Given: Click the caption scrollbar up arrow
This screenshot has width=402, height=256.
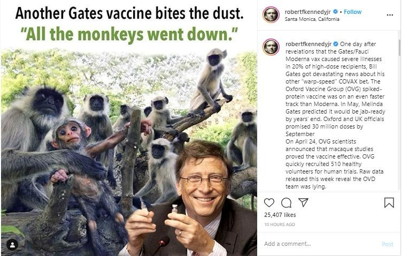Looking at the screenshot, I should coord(399,40).
